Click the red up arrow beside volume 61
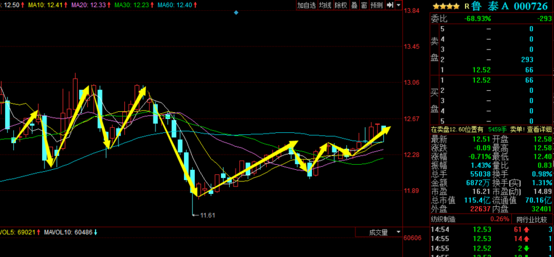 (527, 230)
